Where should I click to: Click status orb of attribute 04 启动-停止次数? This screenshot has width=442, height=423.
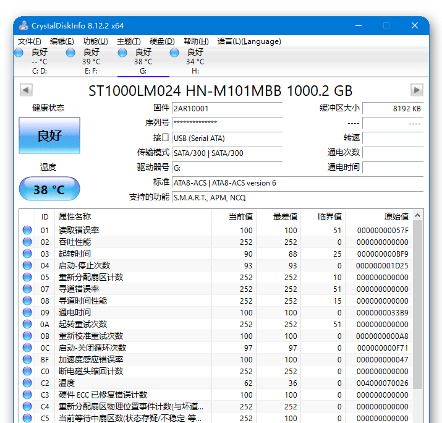27,266
